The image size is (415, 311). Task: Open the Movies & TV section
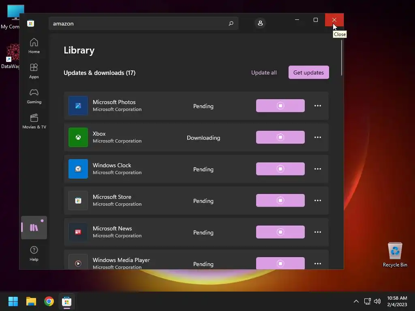(x=34, y=121)
